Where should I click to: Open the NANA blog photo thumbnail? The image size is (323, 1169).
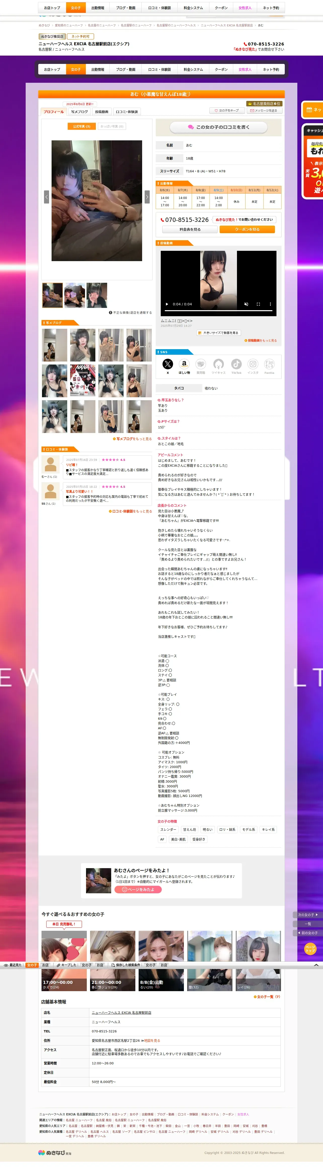pos(83,381)
